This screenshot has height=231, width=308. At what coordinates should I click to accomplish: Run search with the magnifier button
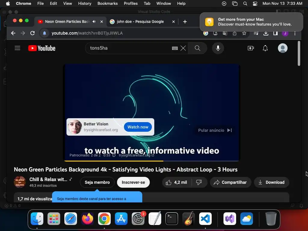pos(197,48)
